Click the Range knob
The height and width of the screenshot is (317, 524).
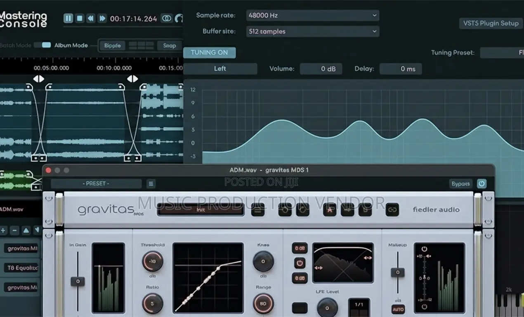tap(263, 304)
